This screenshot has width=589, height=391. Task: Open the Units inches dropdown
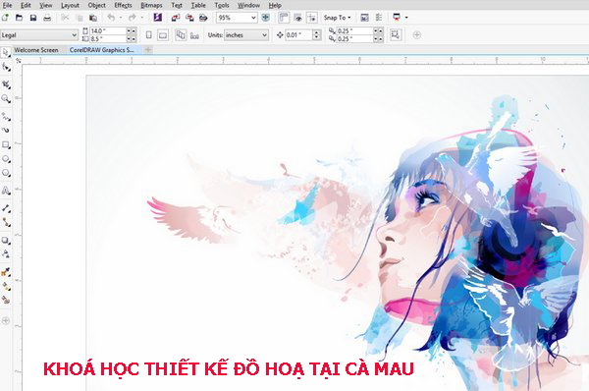(x=264, y=35)
